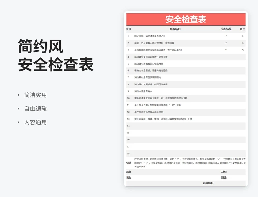
Task: Click the row number 18 cell
Action: tap(128, 154)
